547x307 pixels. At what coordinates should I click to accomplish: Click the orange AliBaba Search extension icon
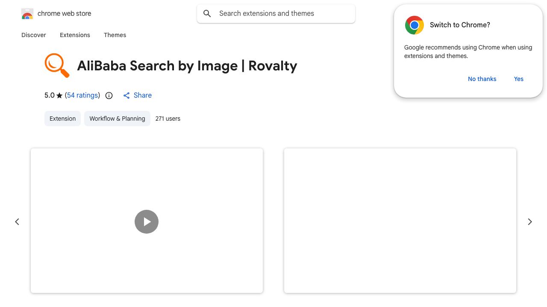pyautogui.click(x=57, y=65)
